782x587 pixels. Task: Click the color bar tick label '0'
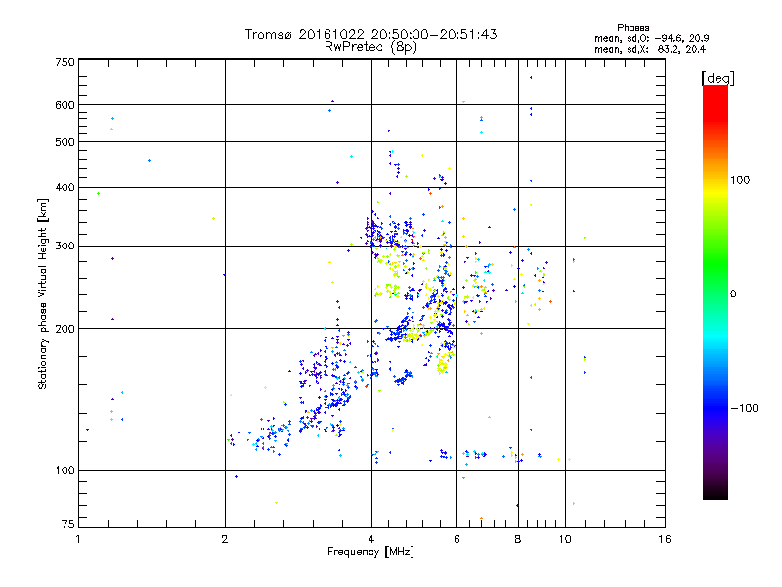(733, 294)
